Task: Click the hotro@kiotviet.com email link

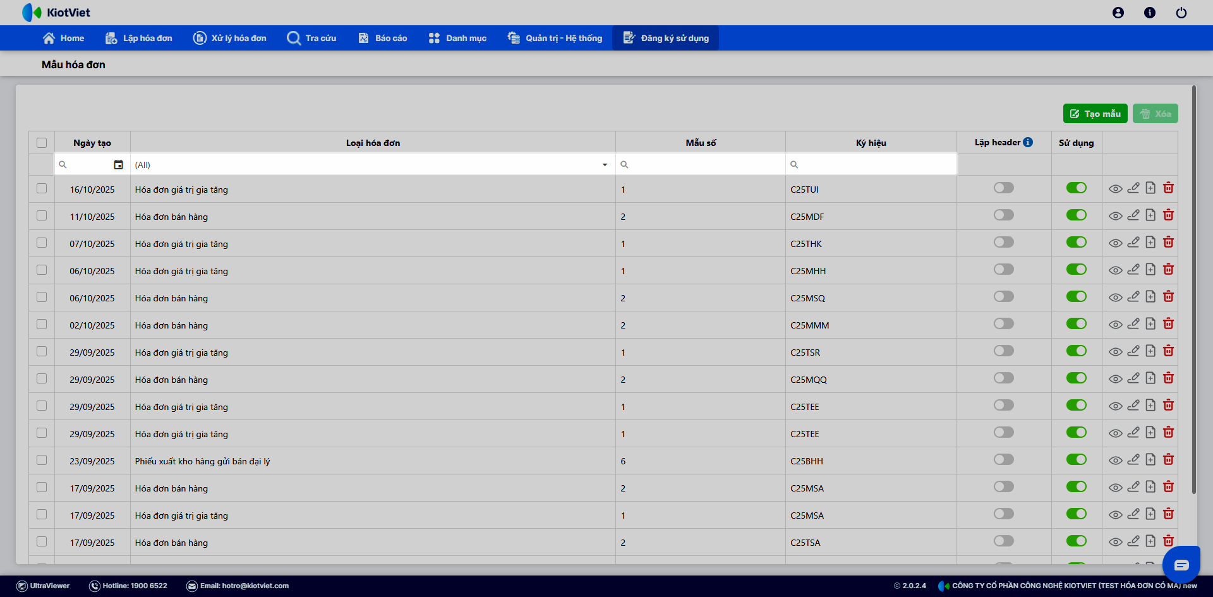Action: (x=238, y=586)
